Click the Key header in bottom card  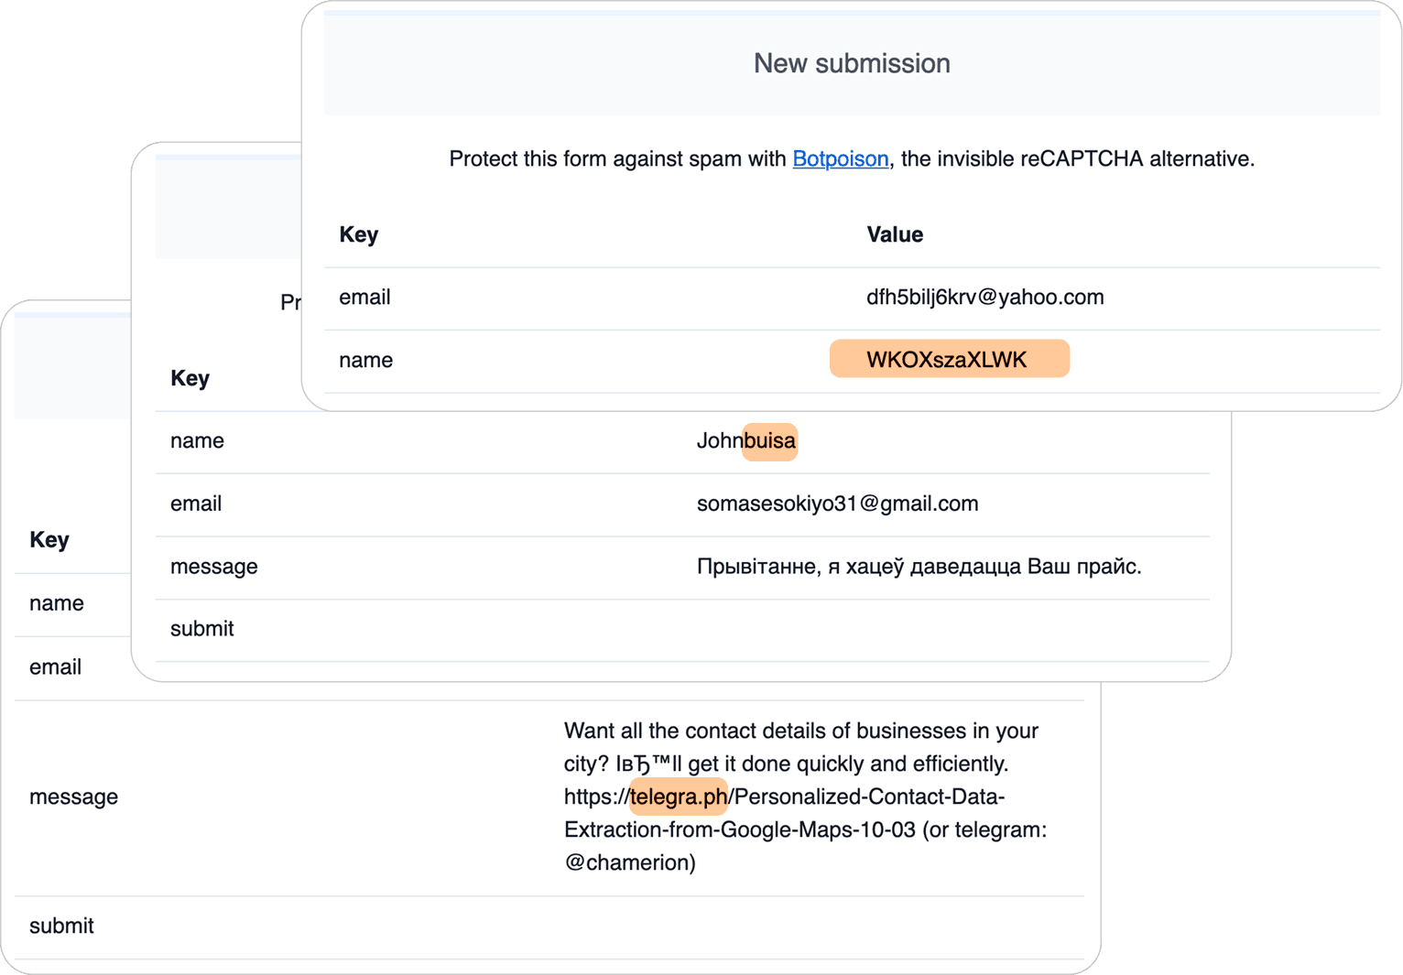pos(49,539)
